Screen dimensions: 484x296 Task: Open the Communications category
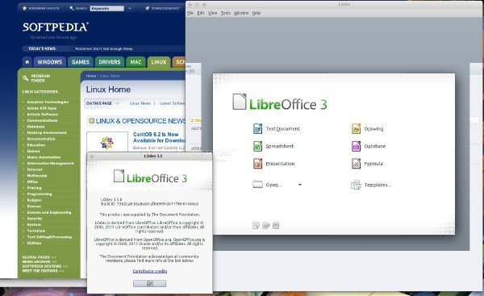[42, 120]
